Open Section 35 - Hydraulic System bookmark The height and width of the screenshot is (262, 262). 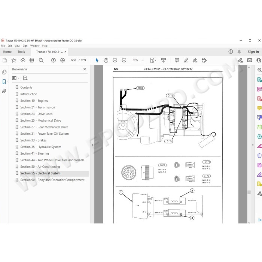pyautogui.click(x=41, y=147)
